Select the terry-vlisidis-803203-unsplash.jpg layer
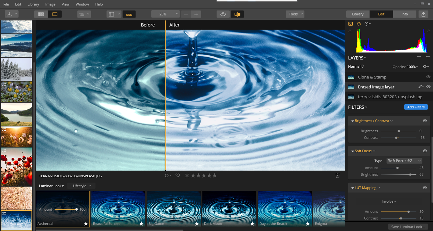 [389, 97]
